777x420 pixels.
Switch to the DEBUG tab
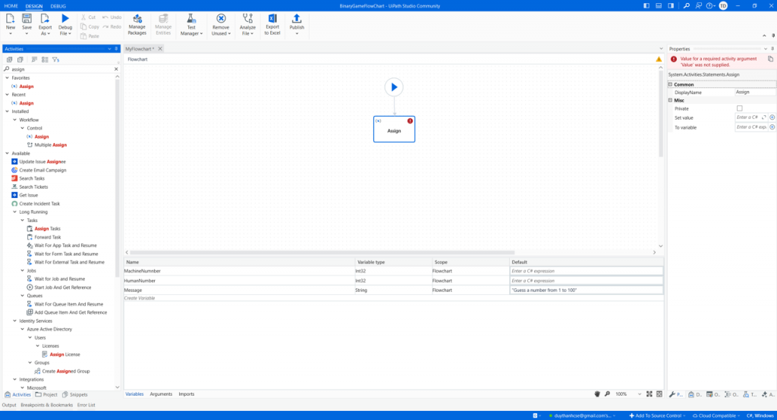pyautogui.click(x=58, y=6)
